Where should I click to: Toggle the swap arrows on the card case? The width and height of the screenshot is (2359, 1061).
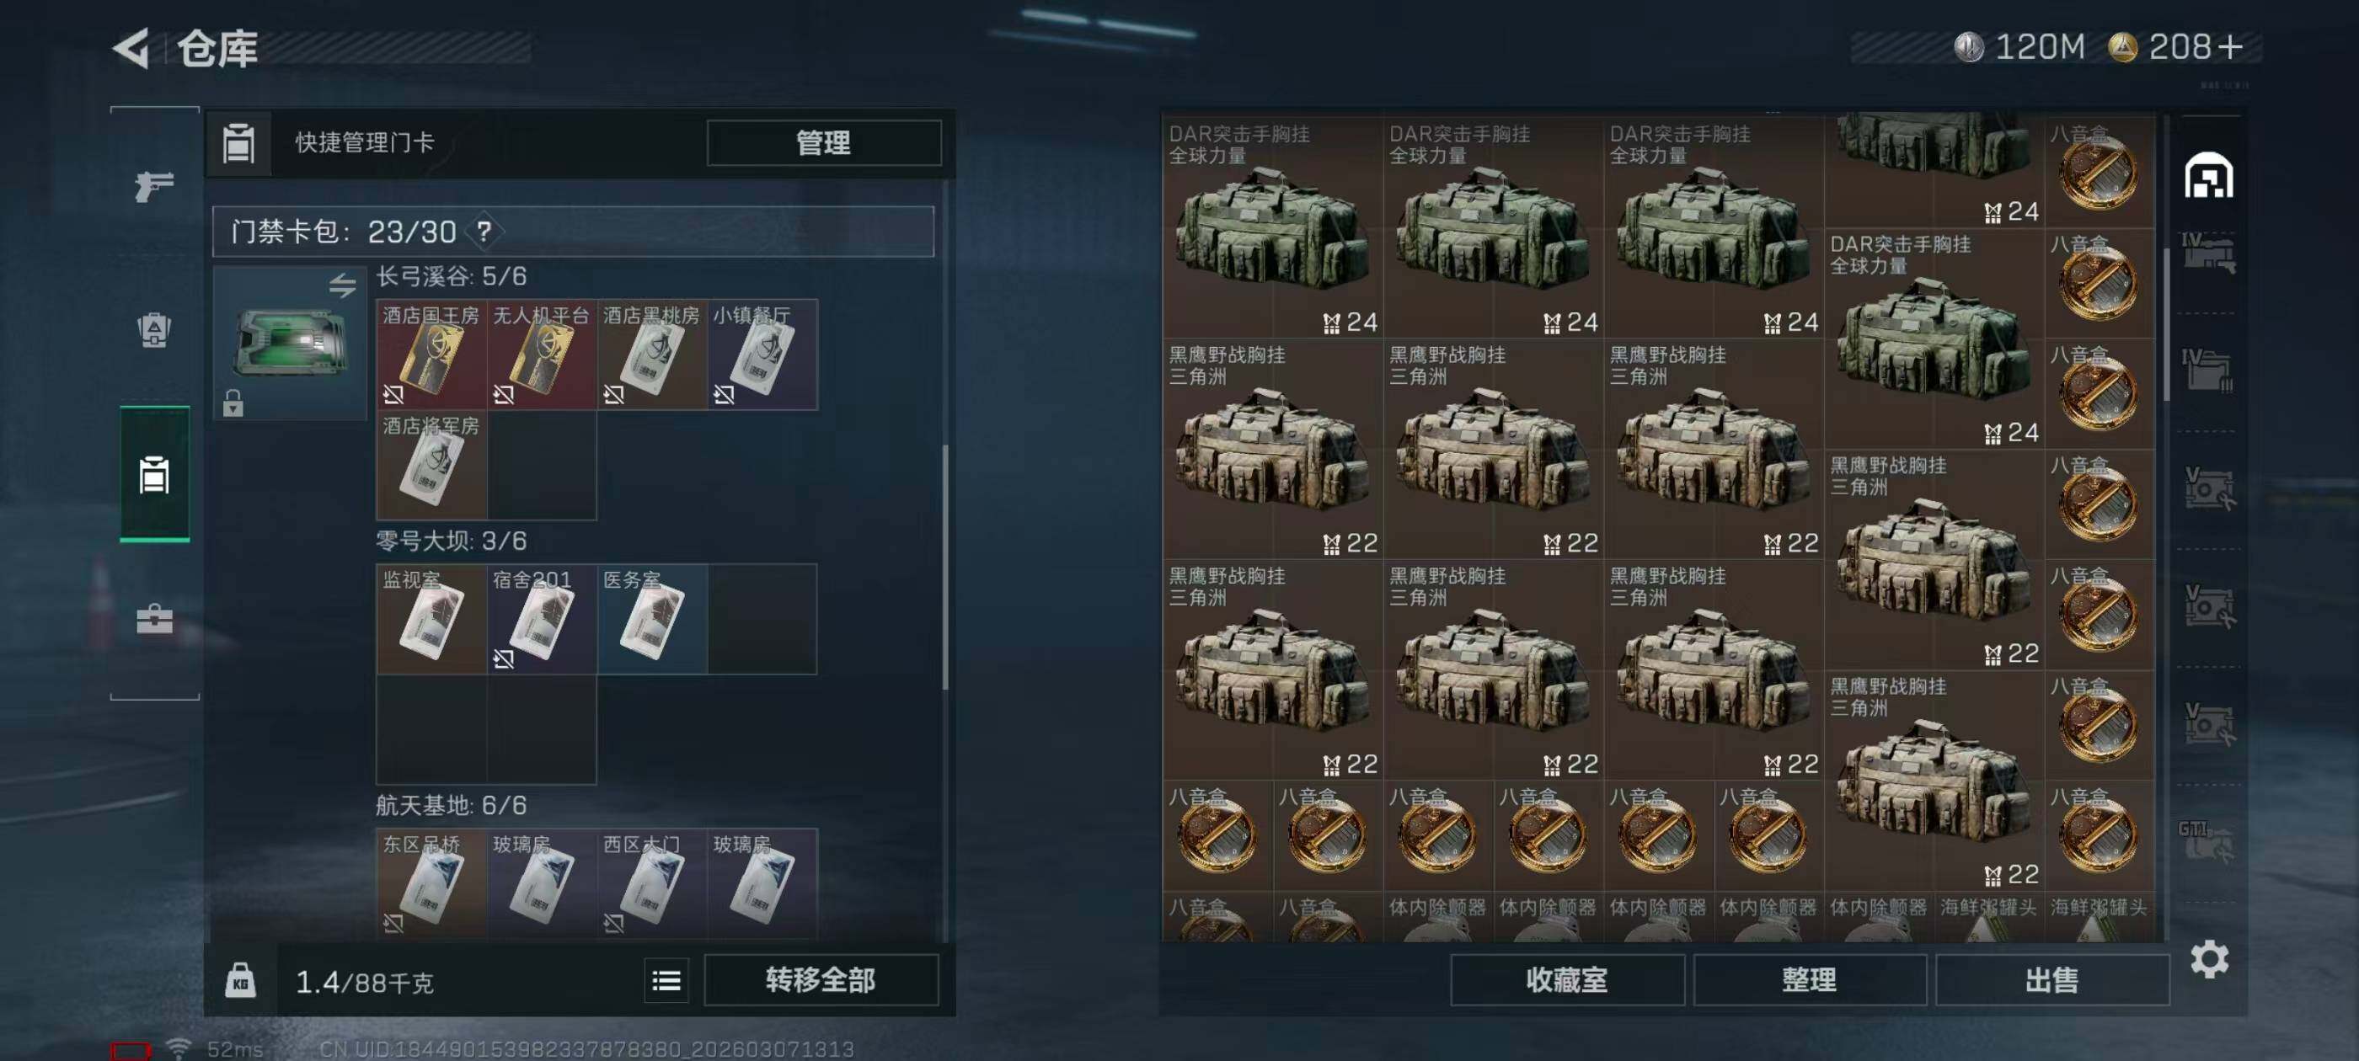[x=343, y=285]
